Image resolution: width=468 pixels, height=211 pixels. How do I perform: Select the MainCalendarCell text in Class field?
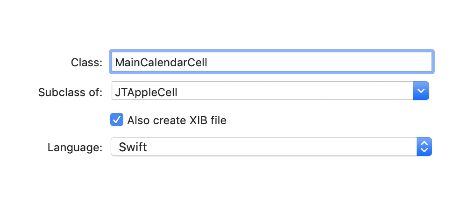161,63
